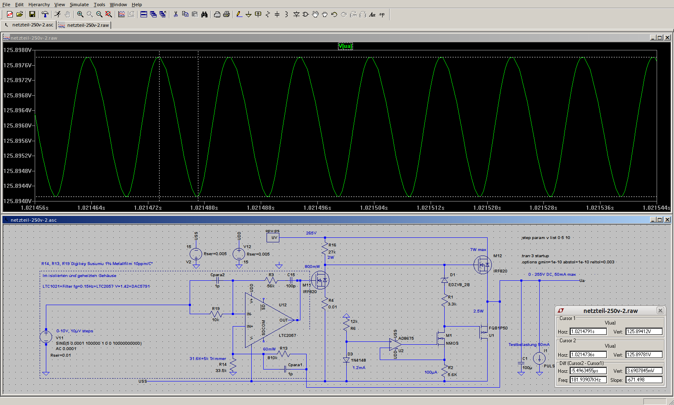Open the View menu
674x405 pixels.
click(x=60, y=5)
